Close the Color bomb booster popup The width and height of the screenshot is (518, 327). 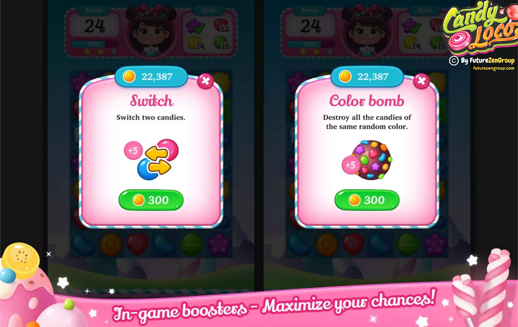click(421, 81)
